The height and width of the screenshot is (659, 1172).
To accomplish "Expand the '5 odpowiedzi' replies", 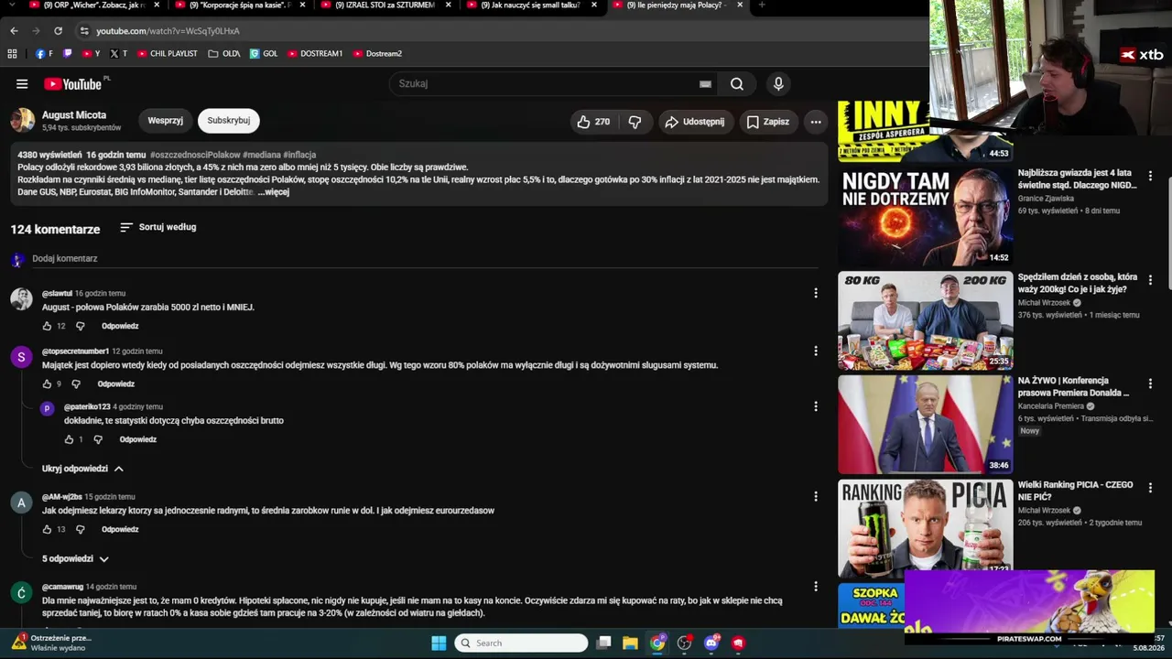I will coord(75,558).
